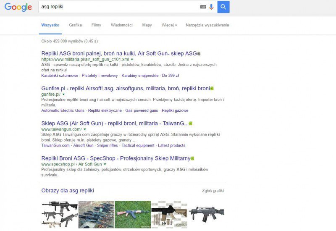The height and width of the screenshot is (231, 336).
Task: Click the green gunfire.pl/ URL text
Action: pos(51,94)
